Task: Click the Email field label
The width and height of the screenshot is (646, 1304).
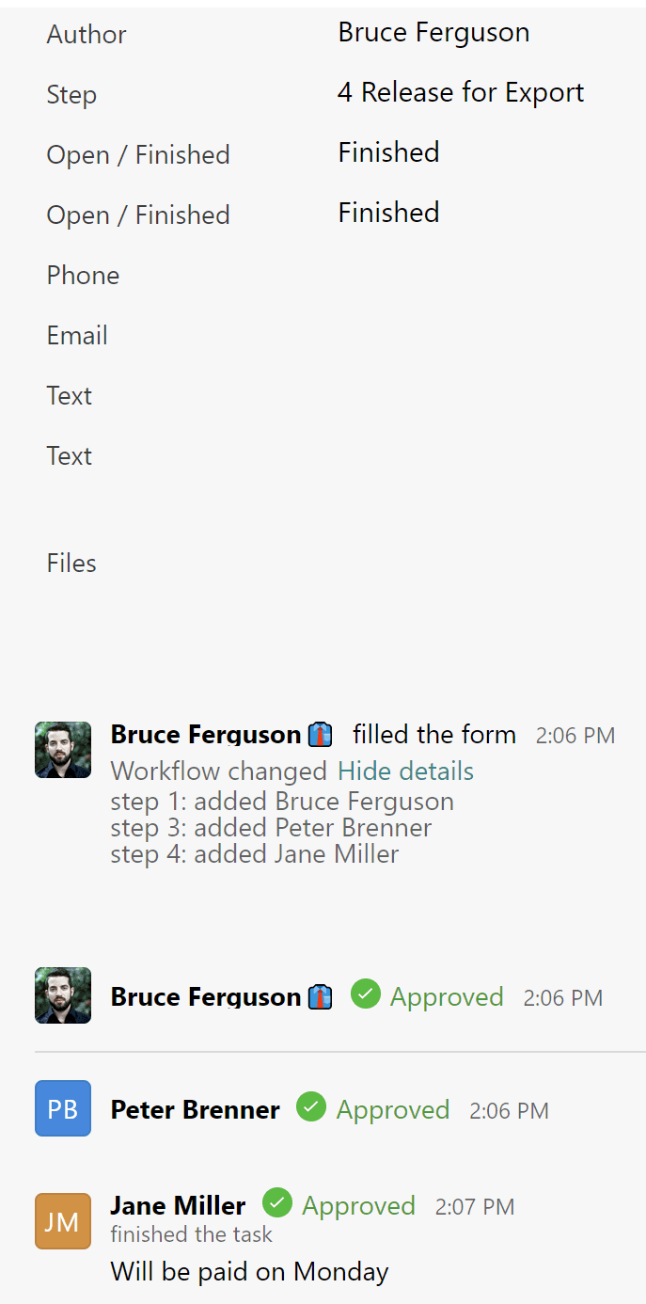Action: point(76,335)
